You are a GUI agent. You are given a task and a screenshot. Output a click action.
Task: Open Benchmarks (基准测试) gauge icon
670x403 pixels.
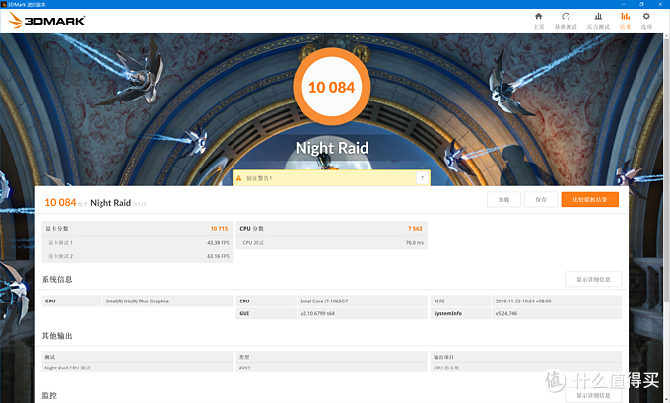[x=566, y=20]
